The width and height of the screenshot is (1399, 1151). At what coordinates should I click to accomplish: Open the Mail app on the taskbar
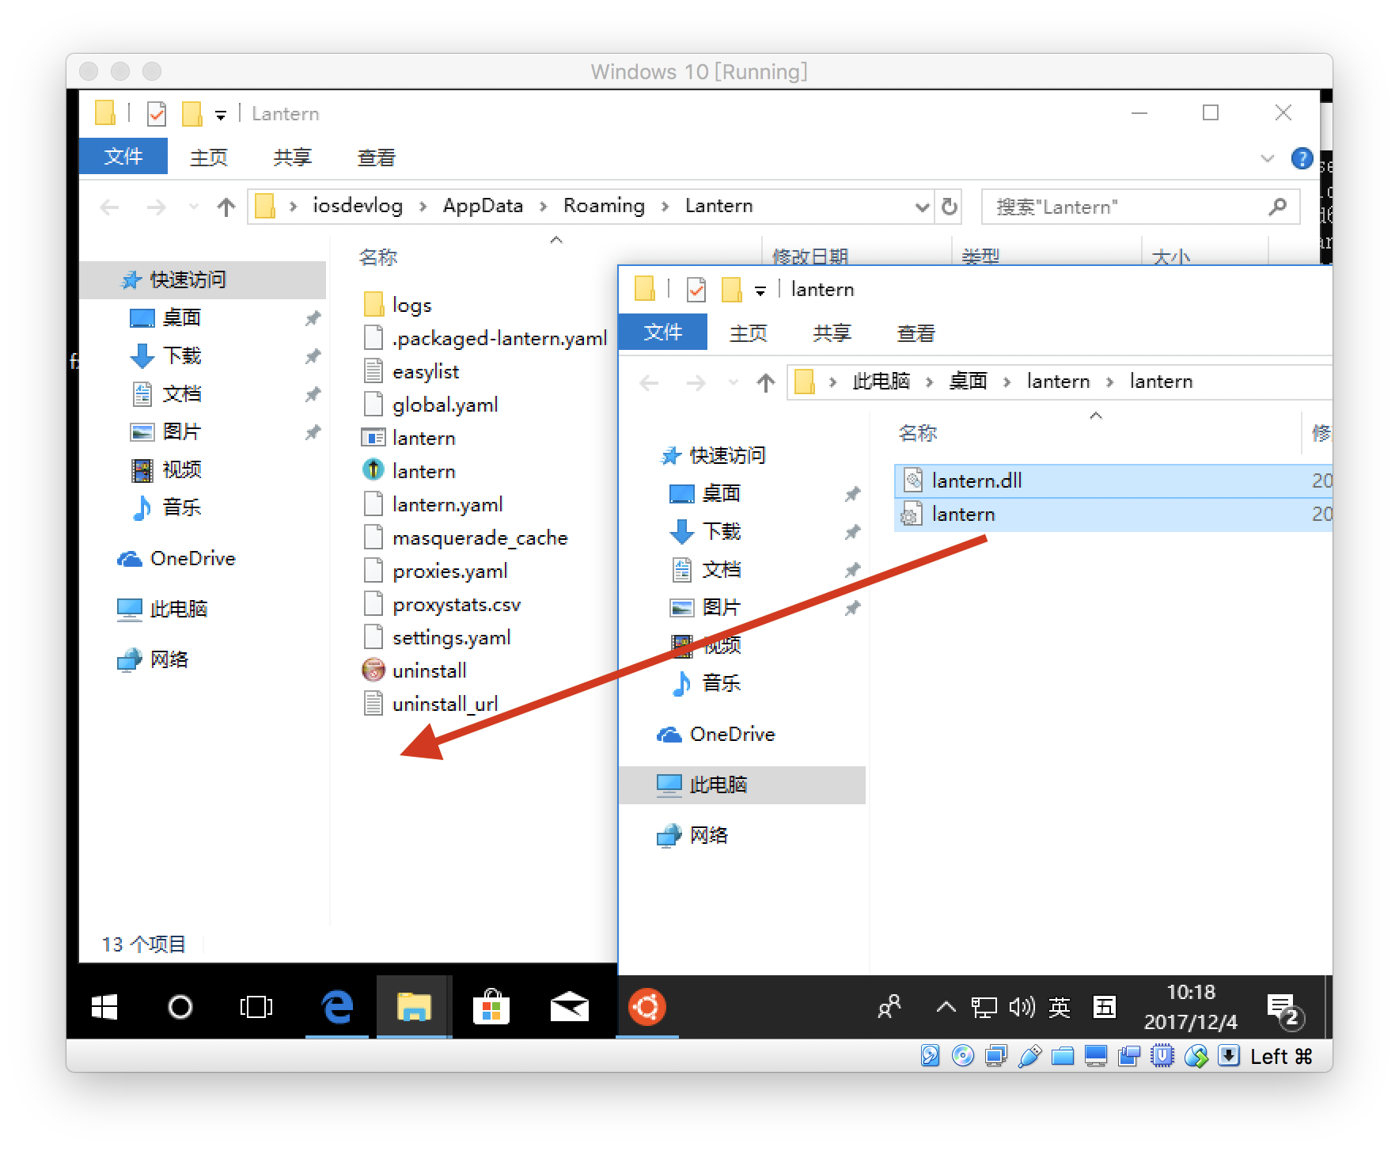tap(569, 1007)
